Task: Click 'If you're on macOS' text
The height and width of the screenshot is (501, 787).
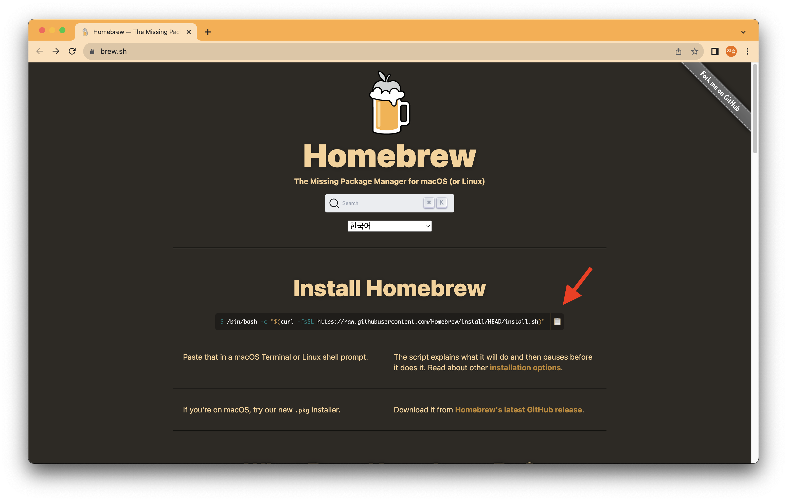Action: click(x=261, y=410)
